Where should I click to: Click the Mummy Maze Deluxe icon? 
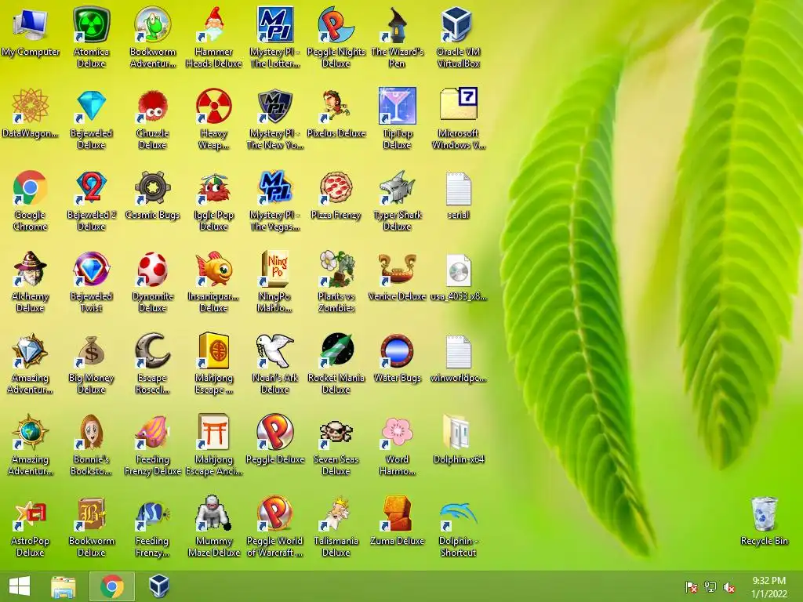[x=213, y=513]
